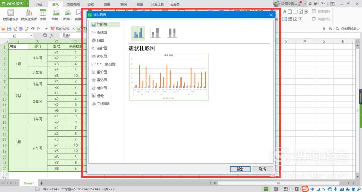362x192 pixels.
Task: Choose 100% stacked column subtype icon
Action: point(172,33)
